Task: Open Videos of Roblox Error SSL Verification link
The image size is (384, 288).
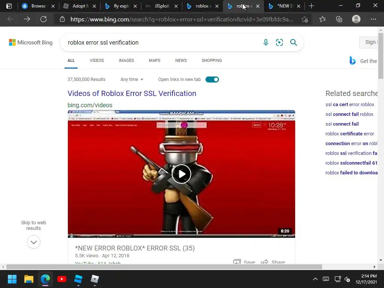Action: tap(132, 93)
